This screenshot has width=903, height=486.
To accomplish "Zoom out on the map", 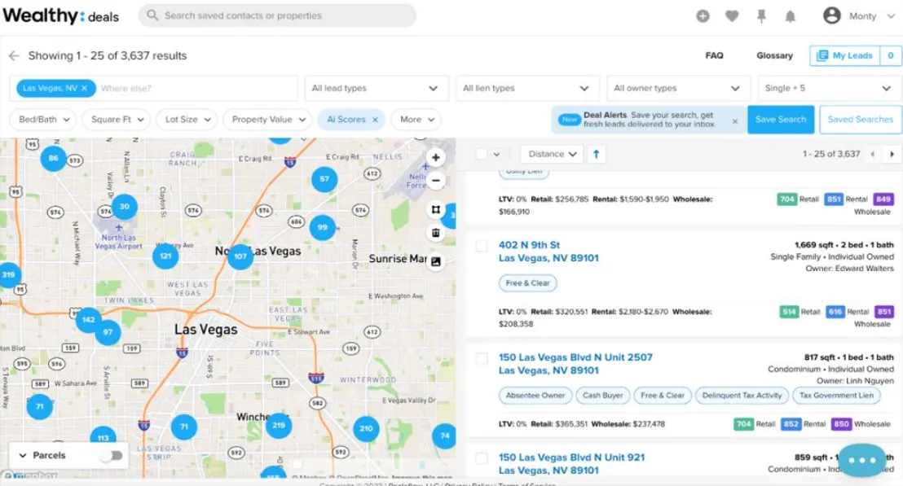I will tap(436, 181).
